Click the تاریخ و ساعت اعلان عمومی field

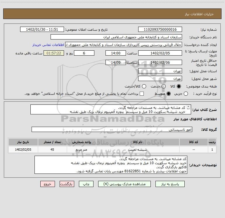pos(42,29)
